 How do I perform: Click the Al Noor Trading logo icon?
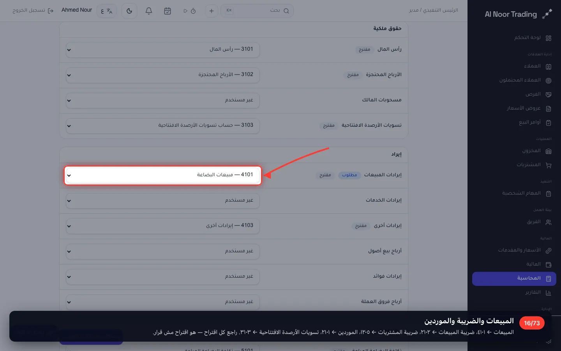pos(547,14)
